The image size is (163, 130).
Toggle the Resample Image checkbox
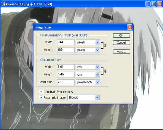click(x=41, y=98)
